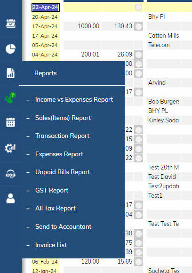Toggle the round button beside 26.09

point(138,55)
